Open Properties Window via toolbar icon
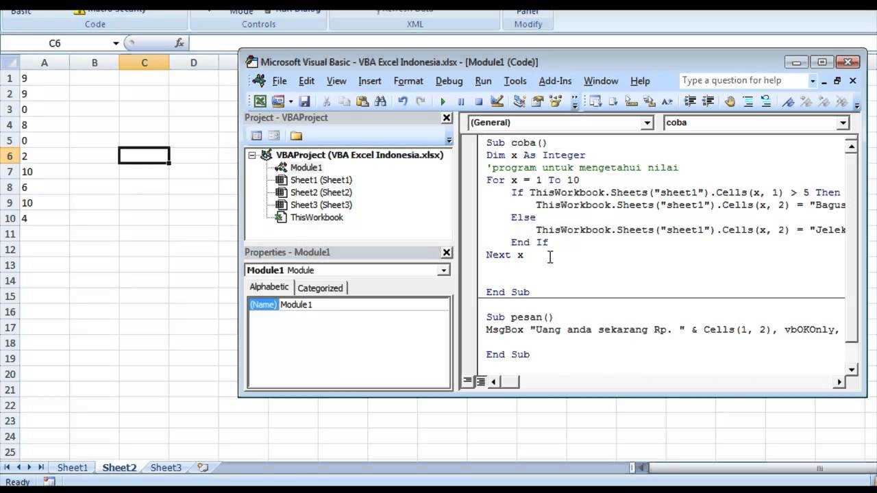 (537, 101)
